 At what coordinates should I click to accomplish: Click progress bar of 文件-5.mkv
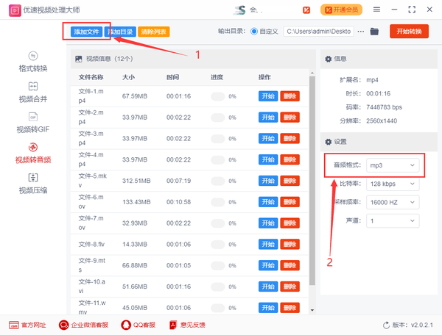pyautogui.click(x=217, y=181)
